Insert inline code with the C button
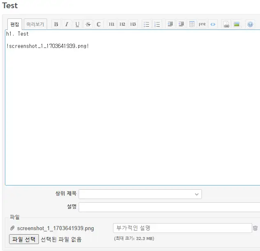Screen dimensions: 260x251 coord(99,24)
